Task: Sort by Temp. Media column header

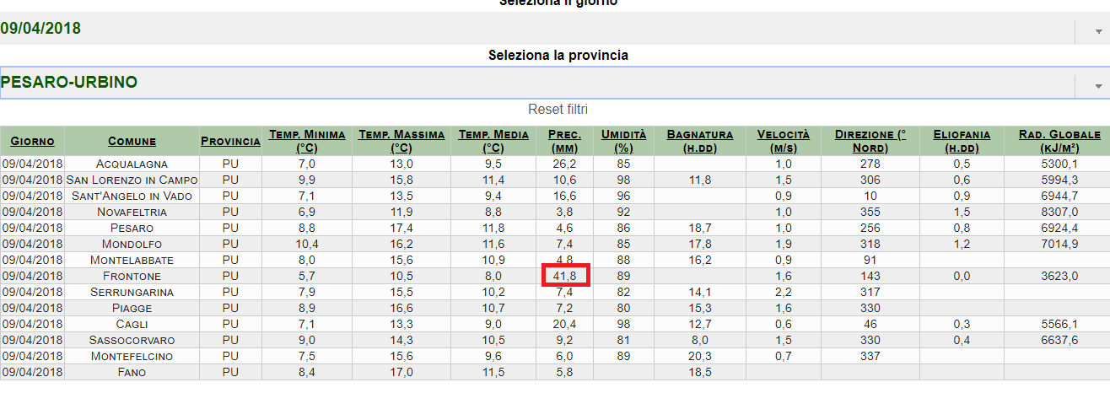Action: pos(493,141)
